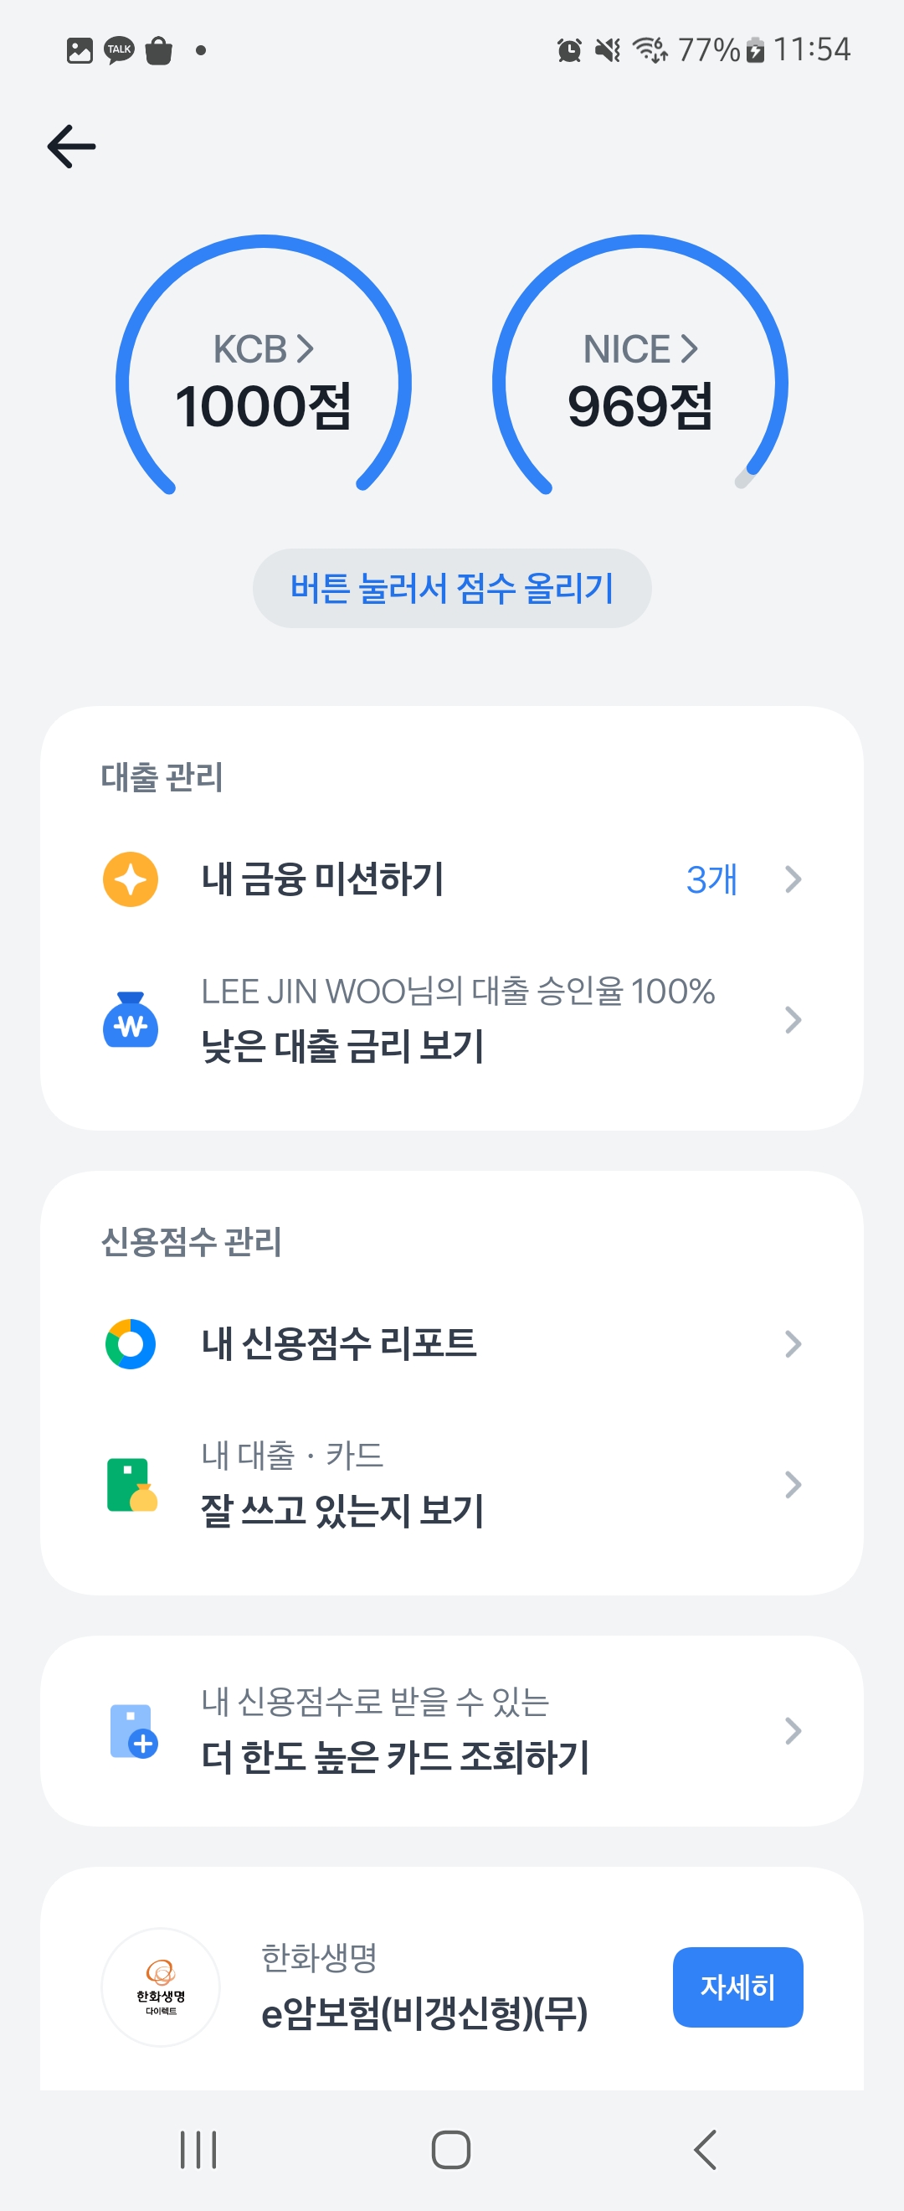This screenshot has width=904, height=2211.
Task: Tap the credit report donut chart icon
Action: pos(131,1343)
